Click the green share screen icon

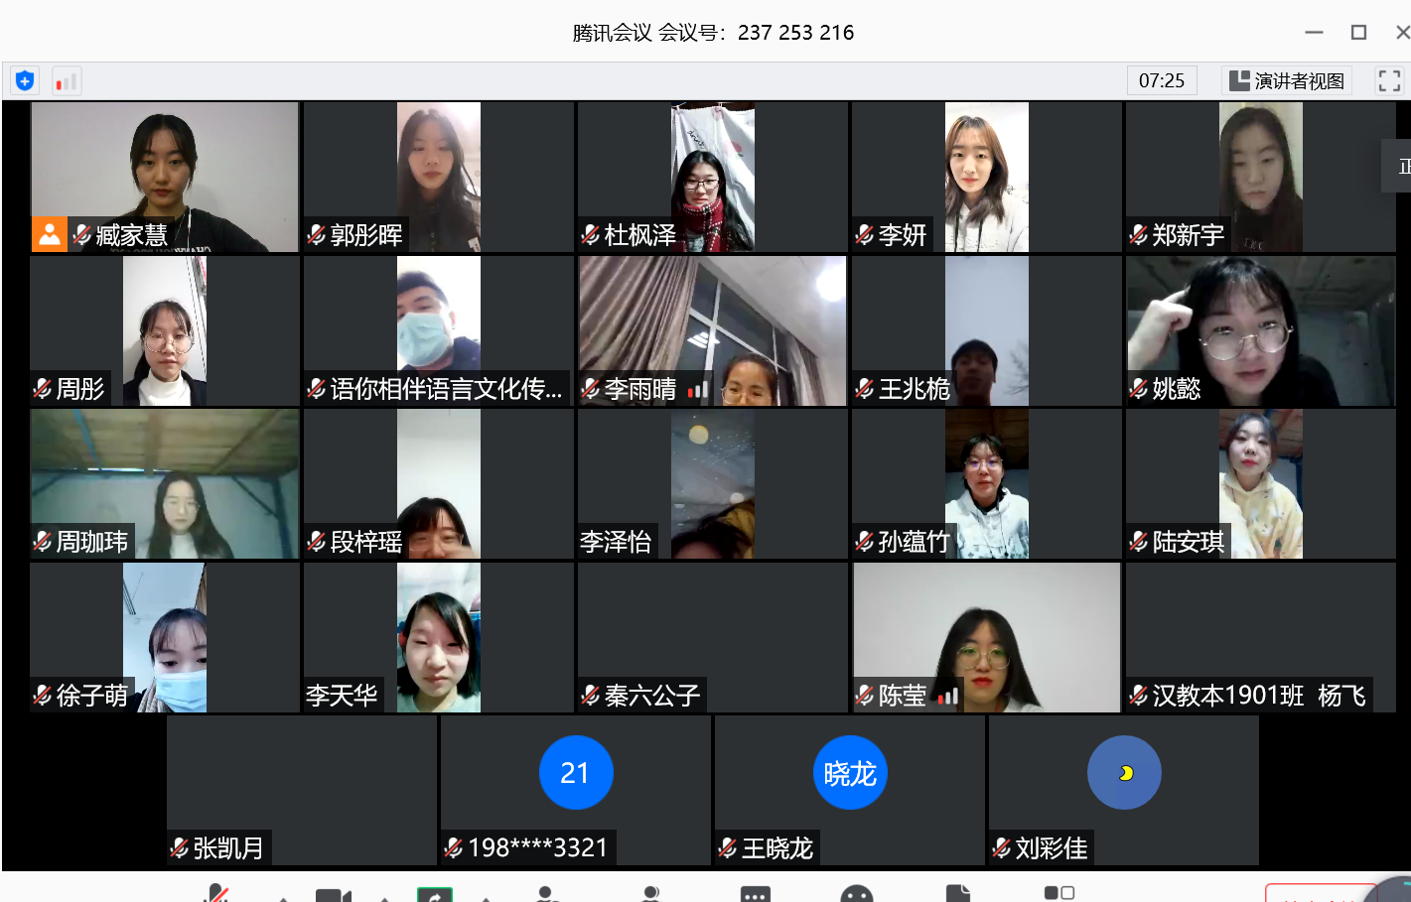click(x=435, y=895)
